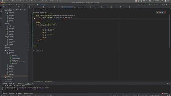Click the Docker whale icon in the menu bar
This screenshot has width=171, height=96.
(x=138, y=1)
